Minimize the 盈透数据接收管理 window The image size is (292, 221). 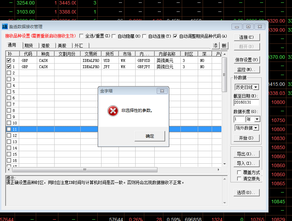(x=237, y=27)
